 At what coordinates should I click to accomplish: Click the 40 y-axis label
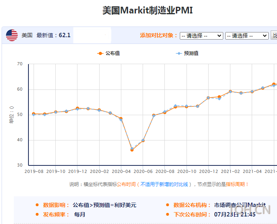pyautogui.click(x=20, y=140)
